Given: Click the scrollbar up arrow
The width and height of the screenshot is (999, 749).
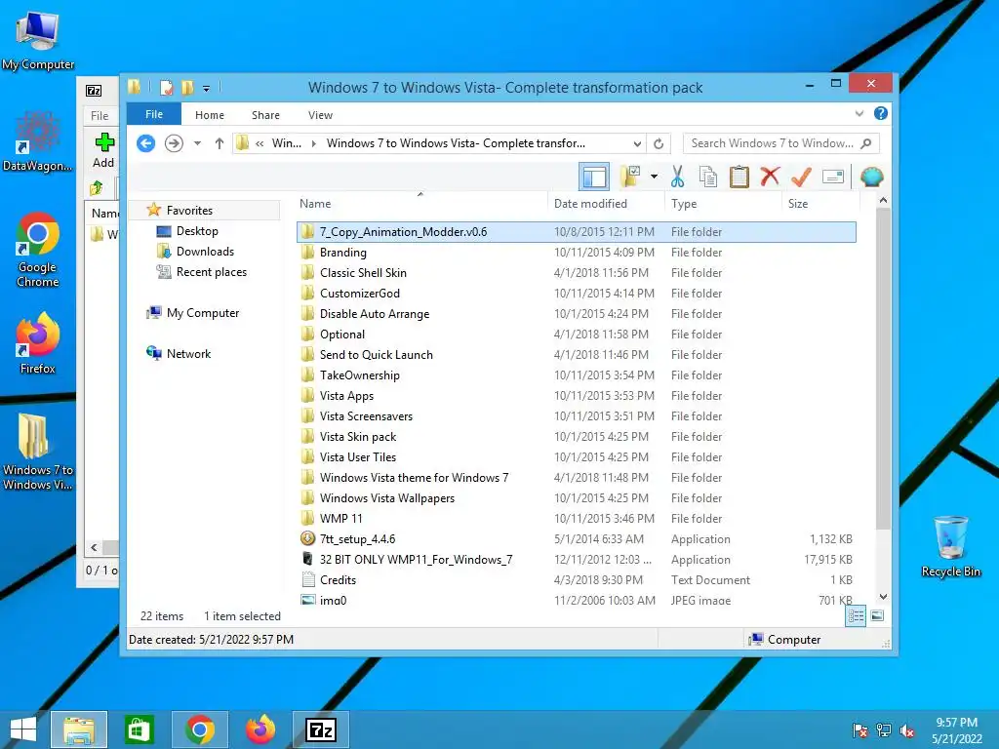Looking at the screenshot, I should pyautogui.click(x=883, y=200).
